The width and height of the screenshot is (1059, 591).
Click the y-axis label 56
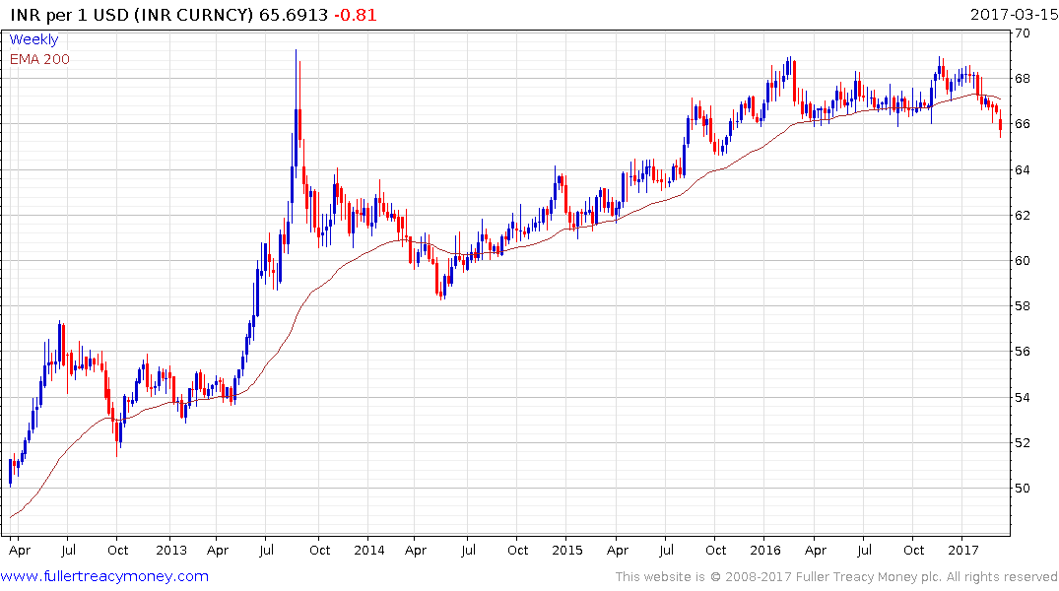[x=1022, y=352]
